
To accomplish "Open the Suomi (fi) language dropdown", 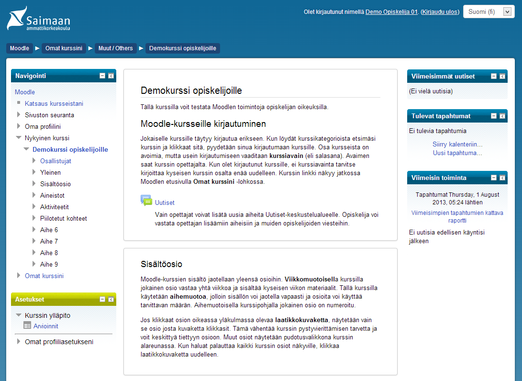I will [x=489, y=11].
